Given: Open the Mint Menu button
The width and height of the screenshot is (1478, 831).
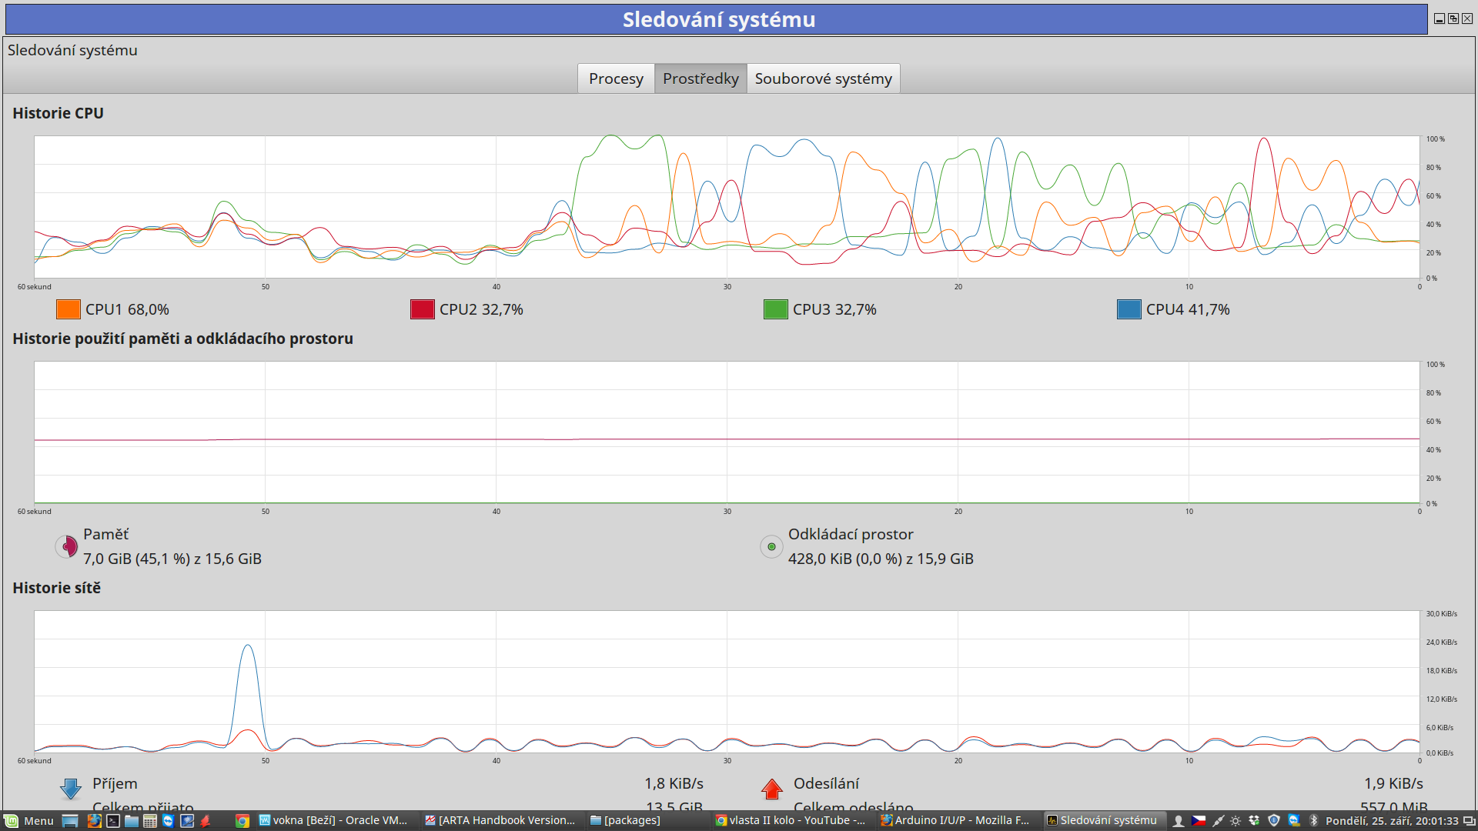Looking at the screenshot, I should pos(29,820).
